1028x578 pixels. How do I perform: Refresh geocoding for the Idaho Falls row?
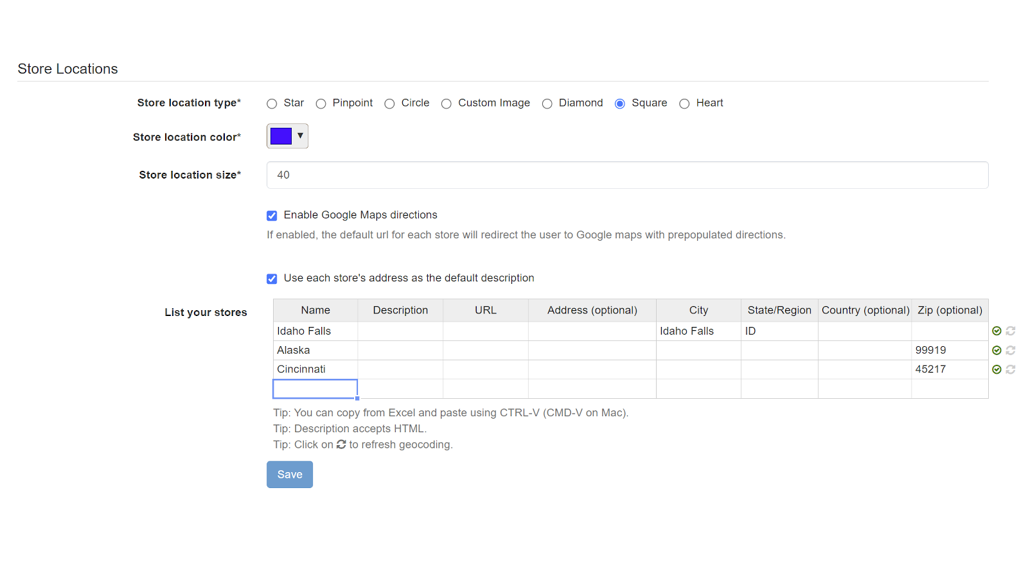pyautogui.click(x=1011, y=331)
